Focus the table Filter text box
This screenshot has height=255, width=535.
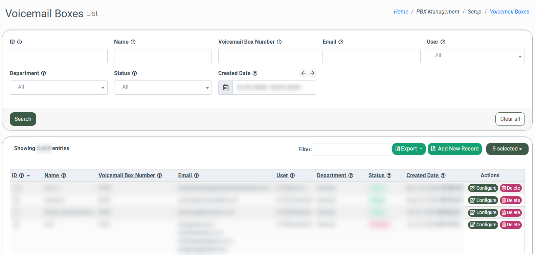coord(352,149)
